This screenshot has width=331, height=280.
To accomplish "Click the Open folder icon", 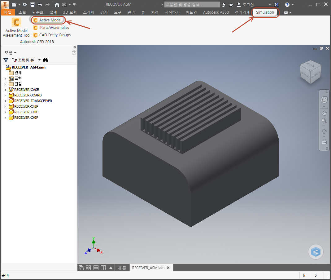I will [x=25, y=4].
